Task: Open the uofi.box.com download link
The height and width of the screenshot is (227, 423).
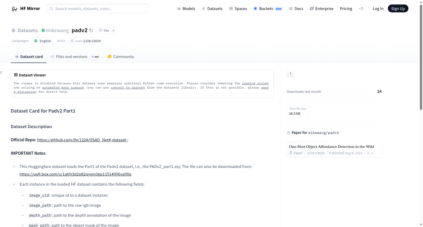Action: [75, 174]
